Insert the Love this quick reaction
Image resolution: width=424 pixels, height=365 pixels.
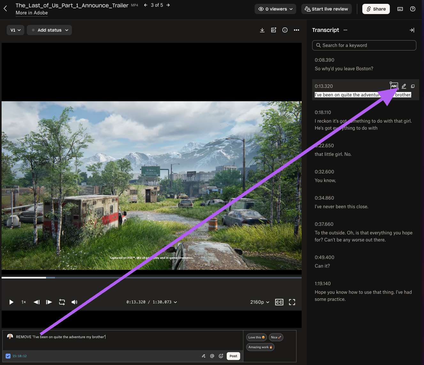256,337
